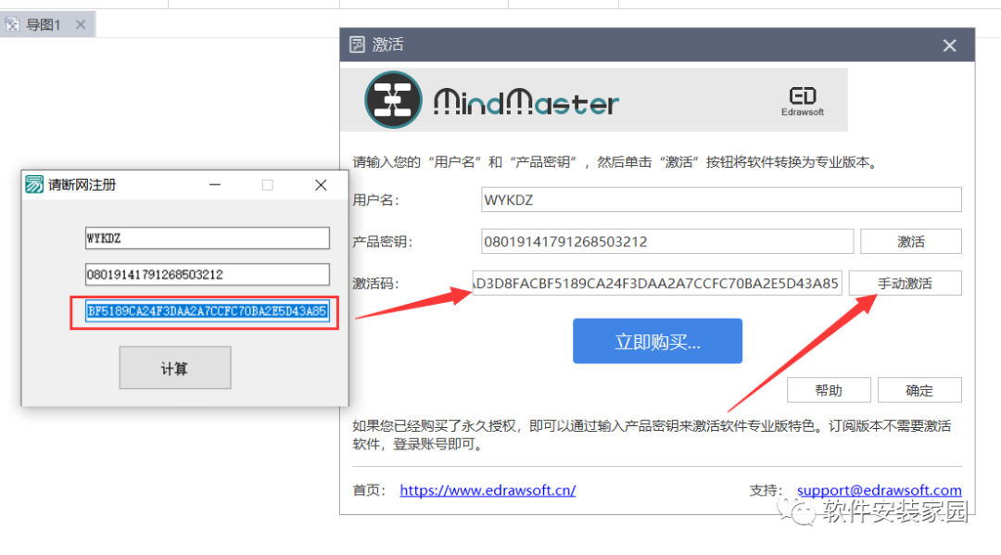The height and width of the screenshot is (555, 1001).
Task: Click the MindMaster wordmark text
Action: click(526, 102)
